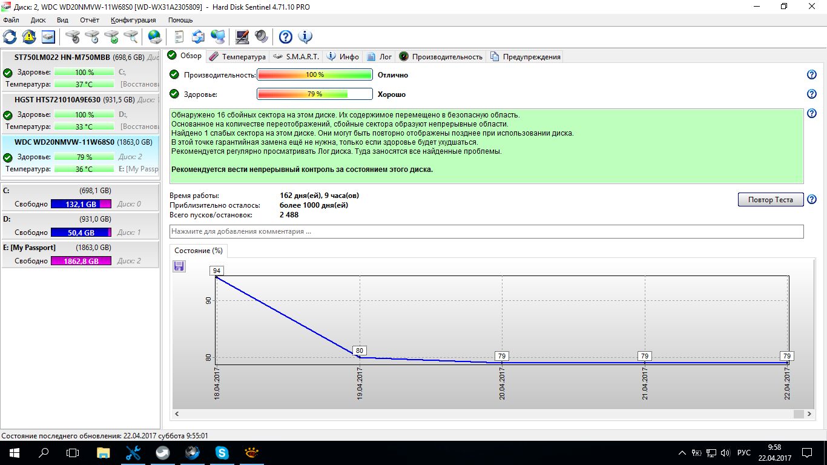The image size is (827, 465).
Task: Click the network computers toolbar icon
Action: 218,37
